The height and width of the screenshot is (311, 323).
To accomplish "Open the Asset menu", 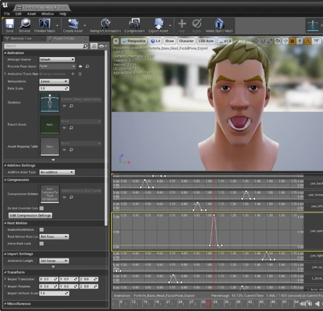I will [x=32, y=14].
